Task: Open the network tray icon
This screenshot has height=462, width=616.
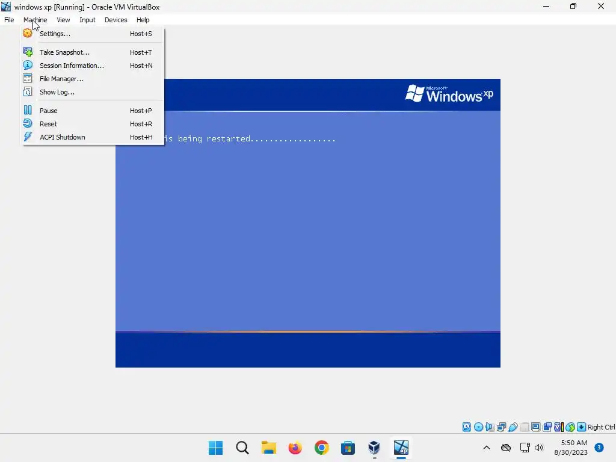Action: (525, 448)
